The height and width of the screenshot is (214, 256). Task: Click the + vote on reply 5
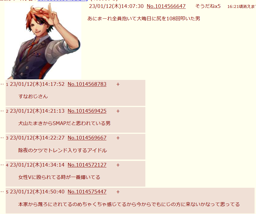(118, 192)
